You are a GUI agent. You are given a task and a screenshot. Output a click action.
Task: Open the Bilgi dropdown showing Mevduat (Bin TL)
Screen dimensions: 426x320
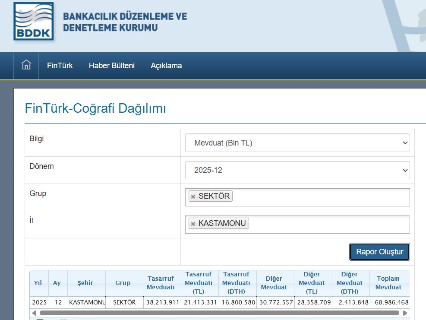(297, 143)
